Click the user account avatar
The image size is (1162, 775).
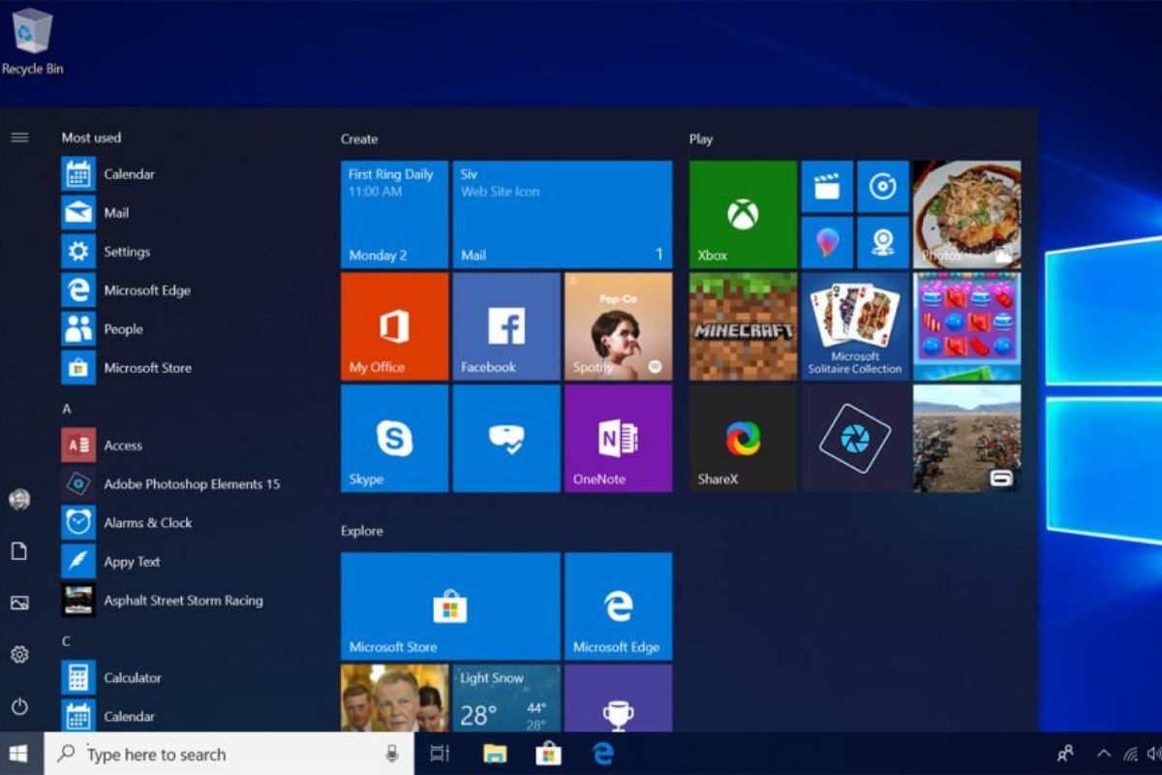(x=19, y=500)
